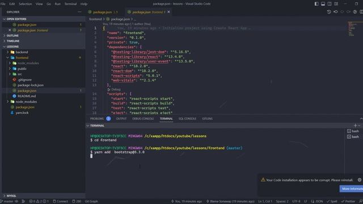Open Help menu

point(84,4)
